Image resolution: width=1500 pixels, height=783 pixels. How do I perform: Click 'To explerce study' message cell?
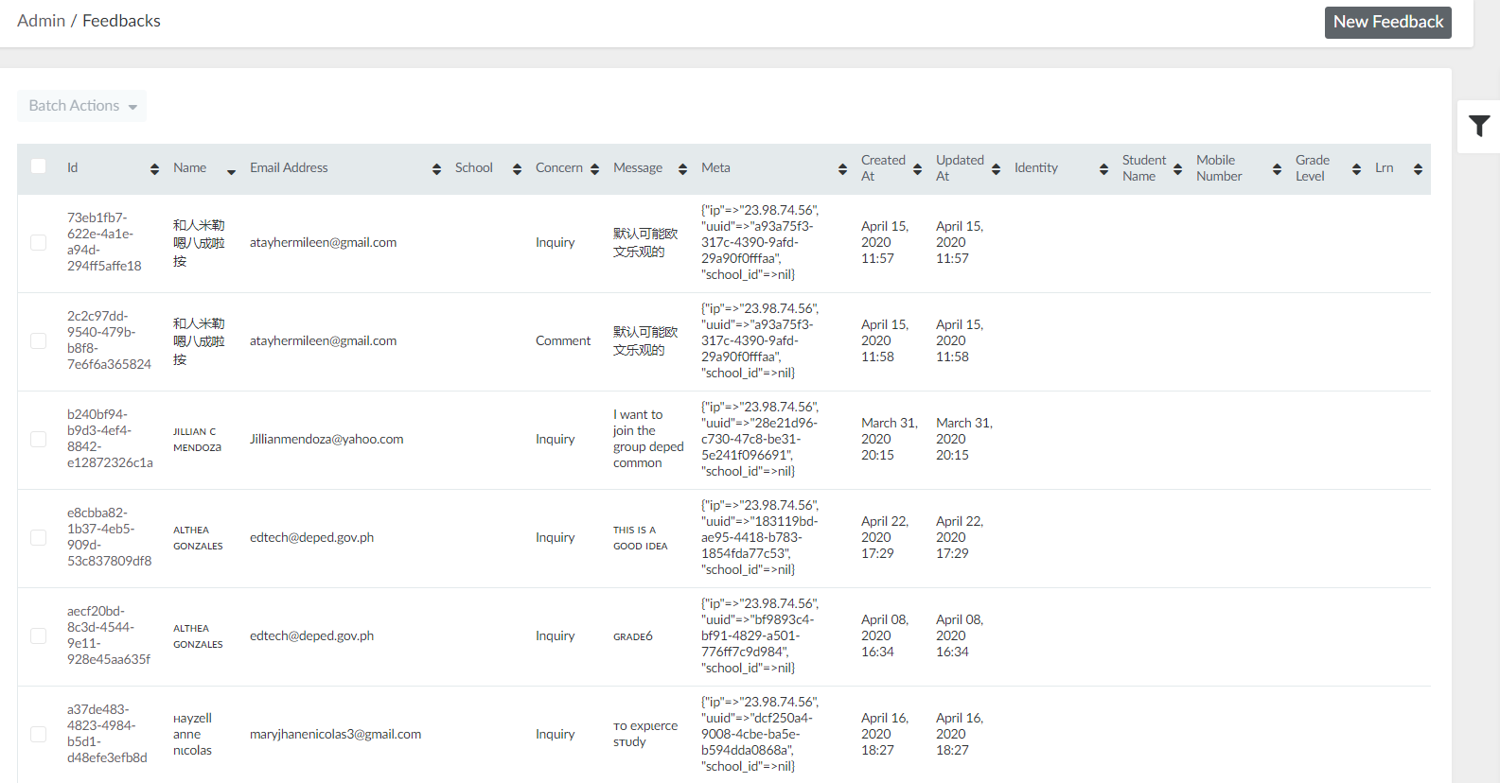645,734
